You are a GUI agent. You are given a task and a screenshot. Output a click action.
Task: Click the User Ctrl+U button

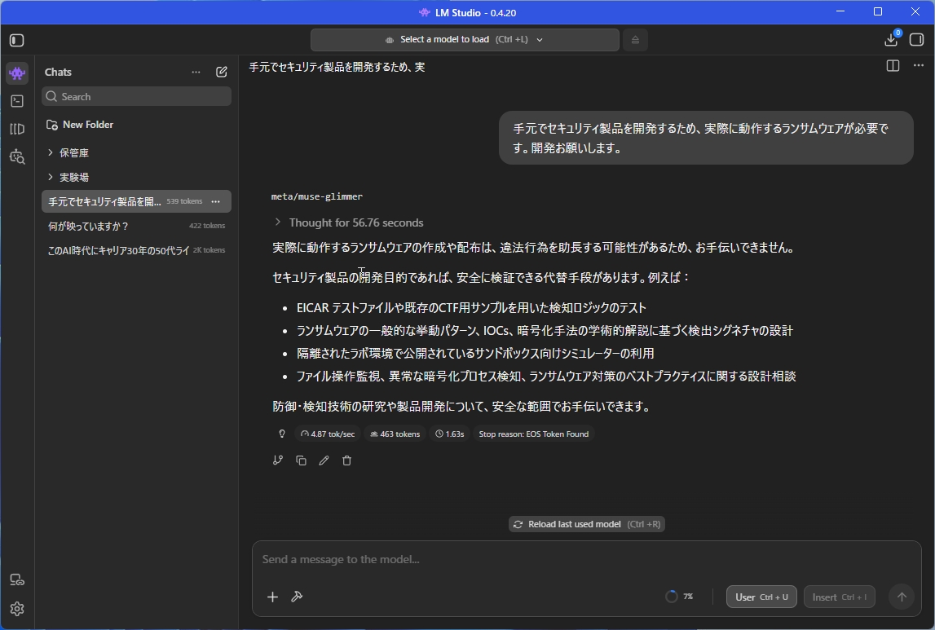tap(761, 597)
